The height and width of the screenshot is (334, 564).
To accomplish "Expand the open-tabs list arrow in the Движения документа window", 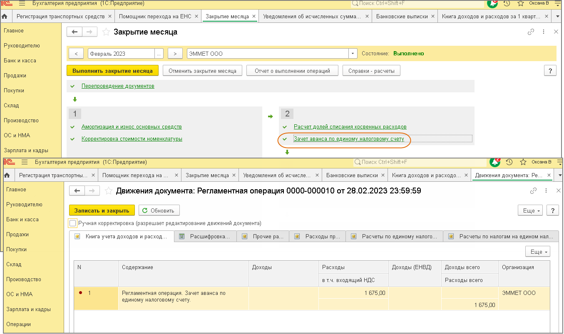I will [560, 176].
